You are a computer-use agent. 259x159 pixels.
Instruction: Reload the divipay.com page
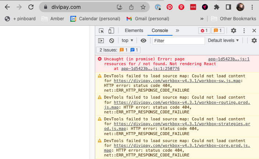[31, 7]
